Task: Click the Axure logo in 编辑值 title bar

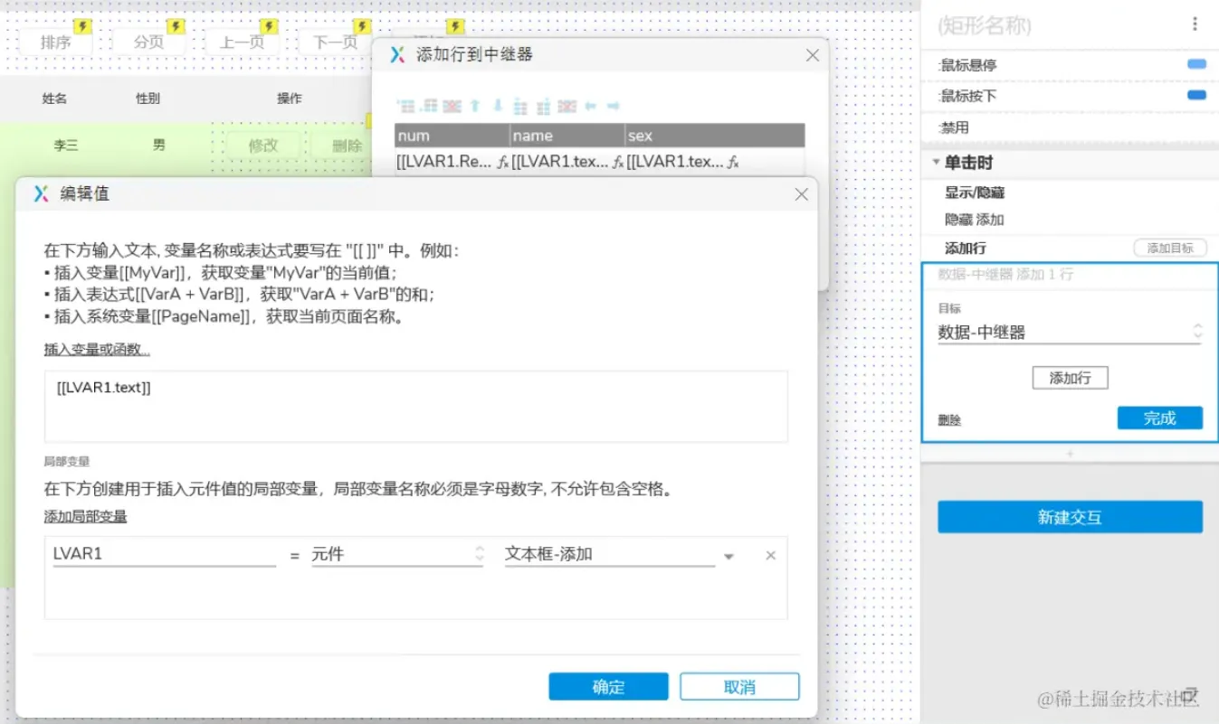Action: pyautogui.click(x=41, y=193)
